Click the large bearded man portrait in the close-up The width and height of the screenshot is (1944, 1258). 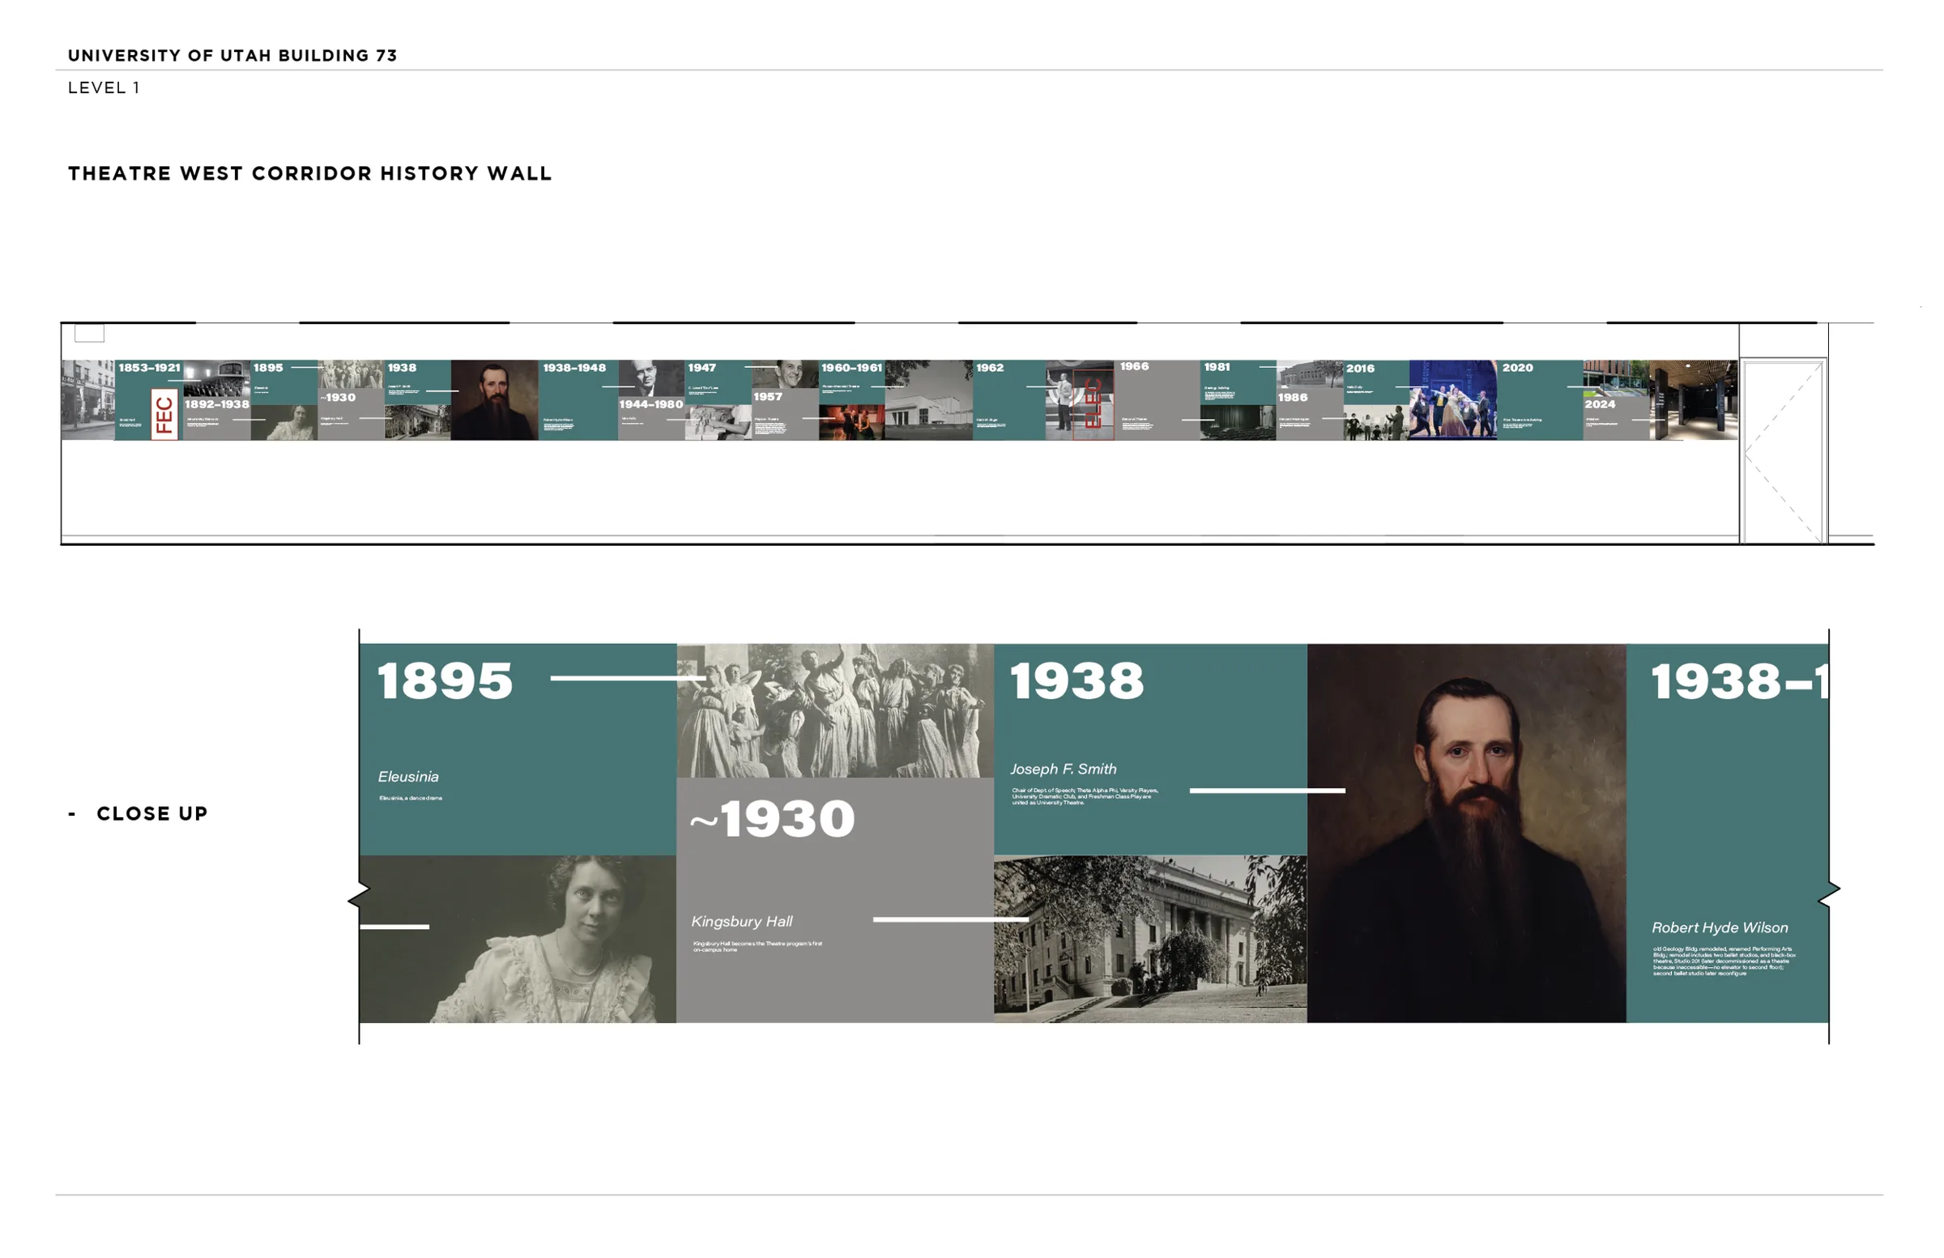coord(1466,834)
